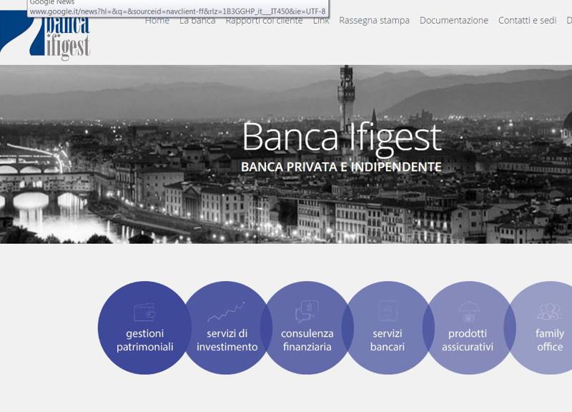
Task: Click the umbrella icon for prodotti assicurativi
Action: (468, 312)
